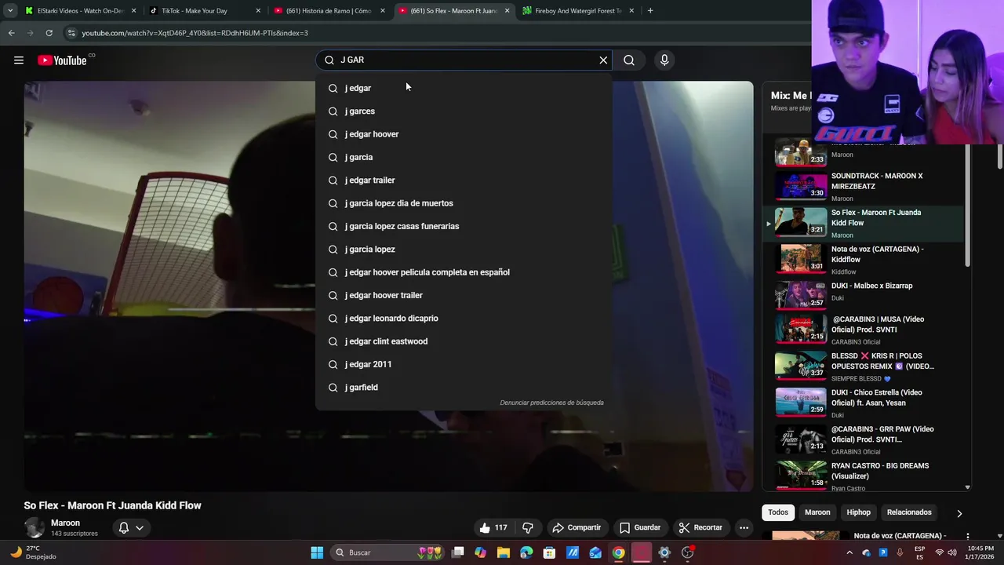Select the Relacionados filter chip

(909, 512)
